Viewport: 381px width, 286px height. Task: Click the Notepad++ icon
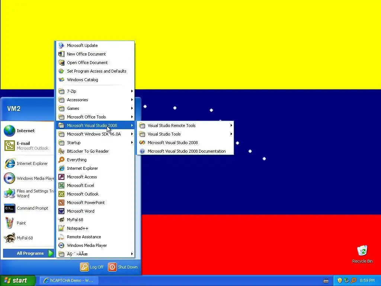(x=61, y=228)
